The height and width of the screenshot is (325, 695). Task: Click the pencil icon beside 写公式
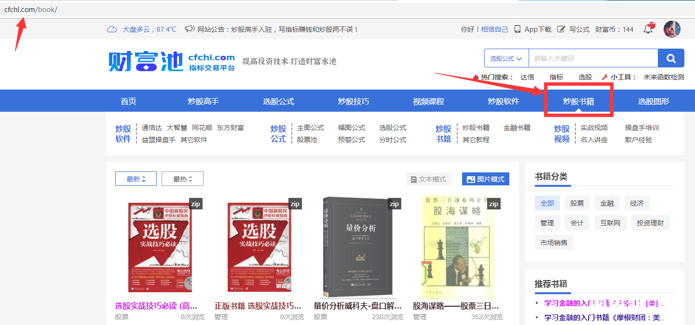561,29
